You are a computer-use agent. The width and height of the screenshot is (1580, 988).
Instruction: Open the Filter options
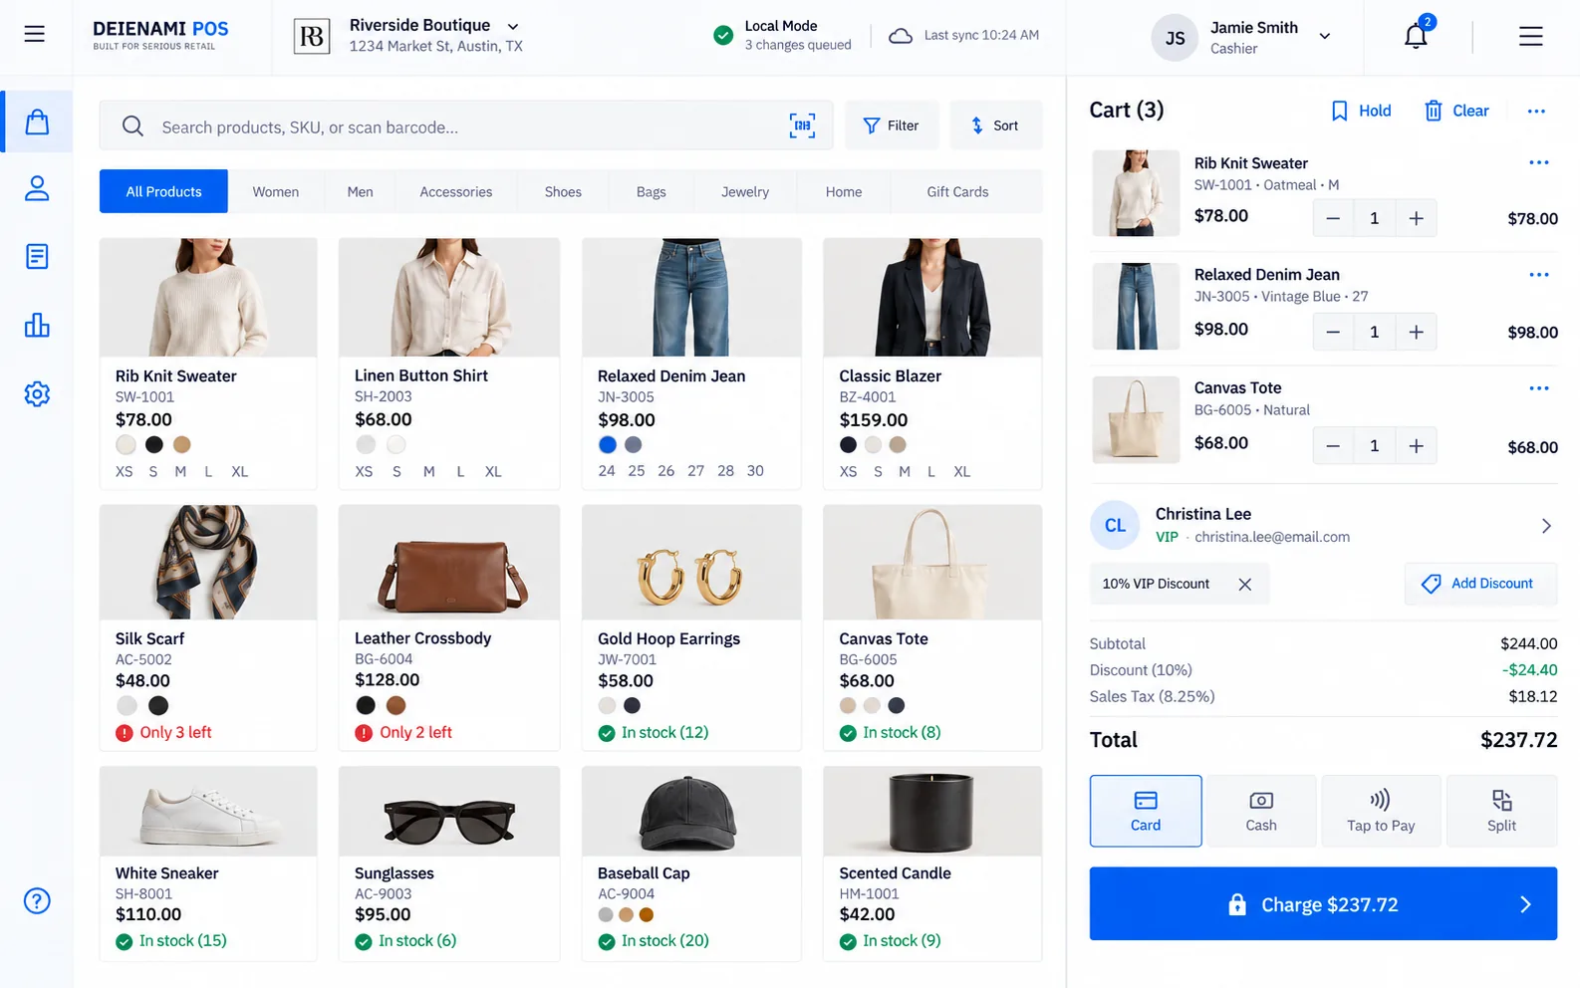[892, 125]
